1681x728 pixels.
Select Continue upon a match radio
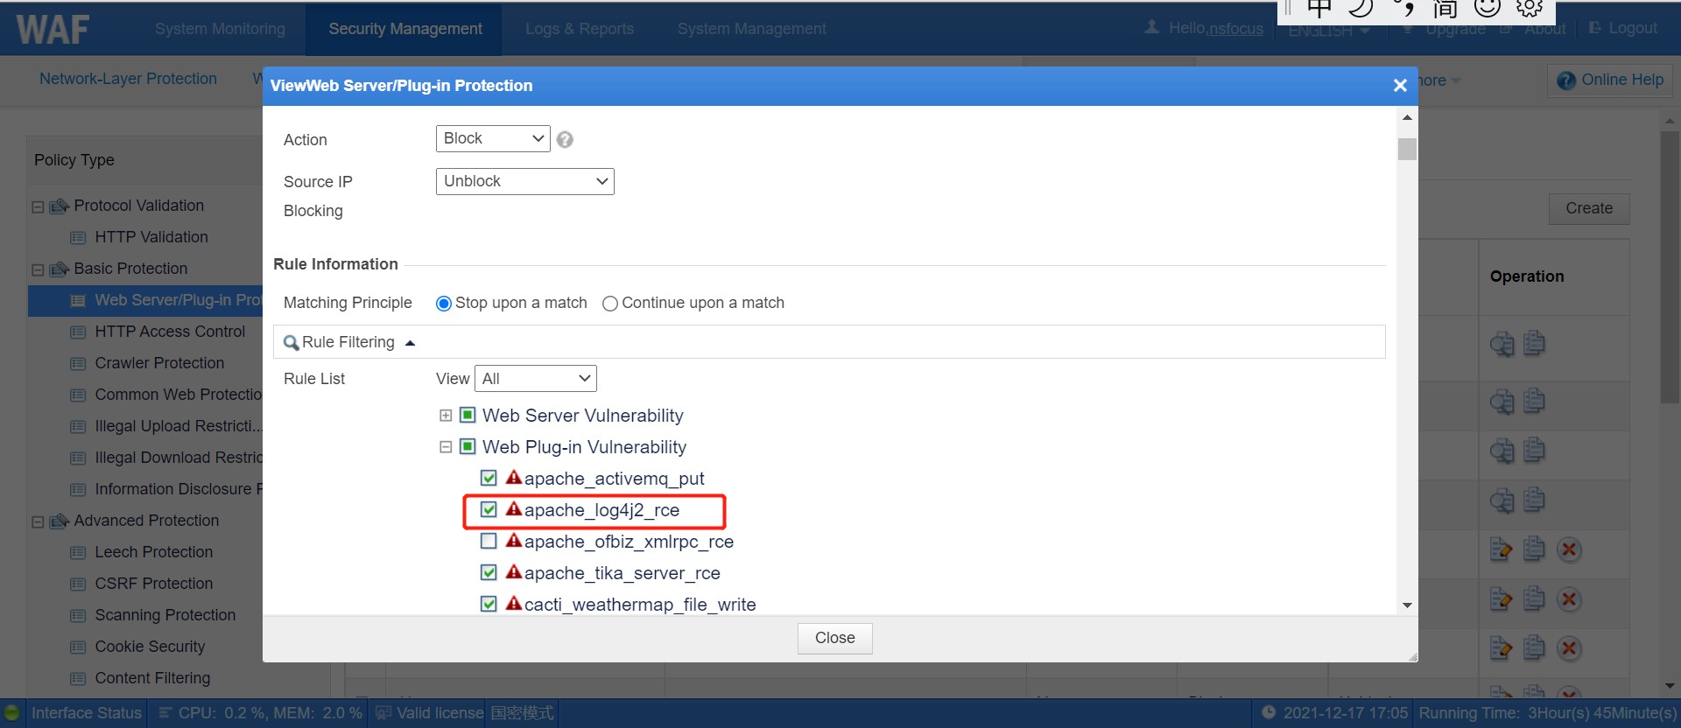(x=610, y=304)
